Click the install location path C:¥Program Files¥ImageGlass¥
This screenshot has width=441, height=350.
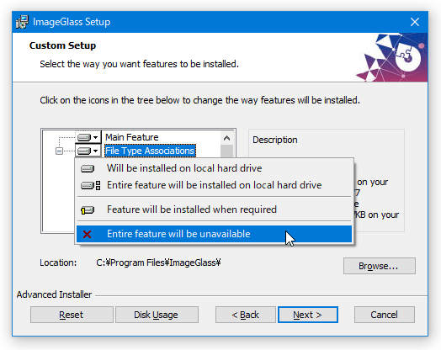click(x=158, y=262)
